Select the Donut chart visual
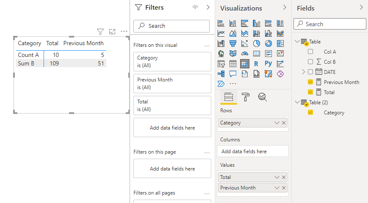Image resolution: width=368 pixels, height=203 pixels. (268, 43)
